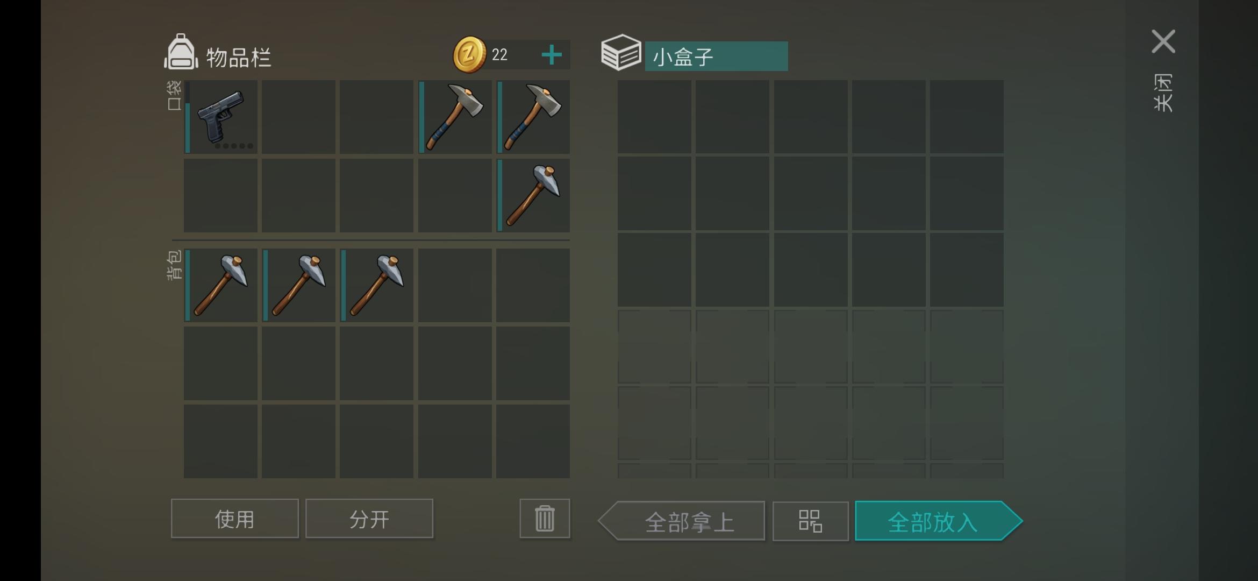
Task: Add coins with the plus icon
Action: [x=552, y=55]
